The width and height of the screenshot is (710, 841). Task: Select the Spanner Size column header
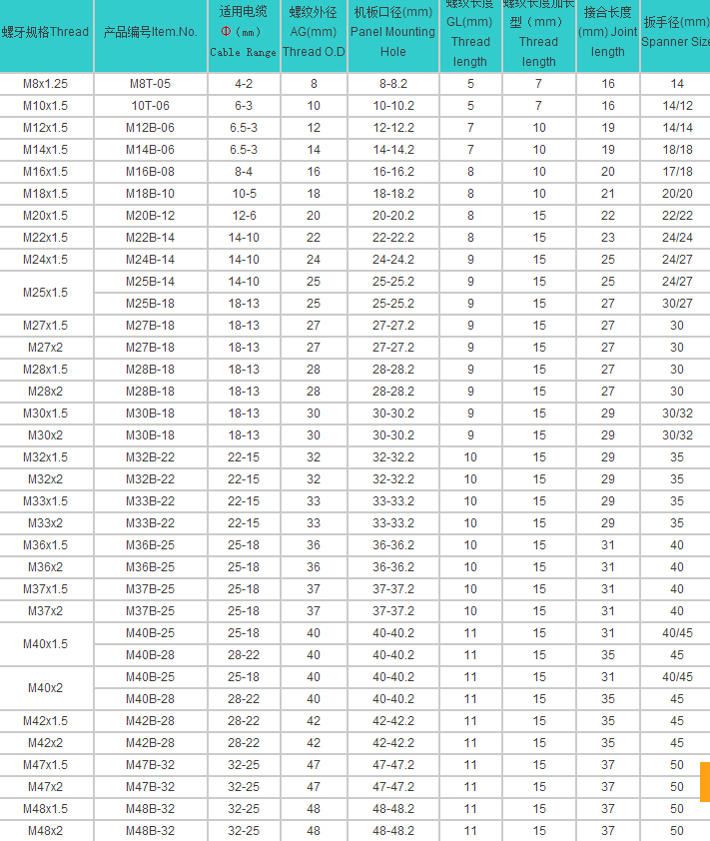pyautogui.click(x=676, y=32)
